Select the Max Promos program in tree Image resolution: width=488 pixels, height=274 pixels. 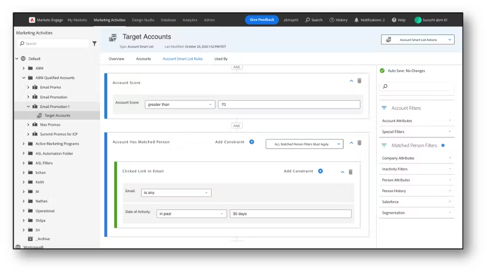(50, 124)
